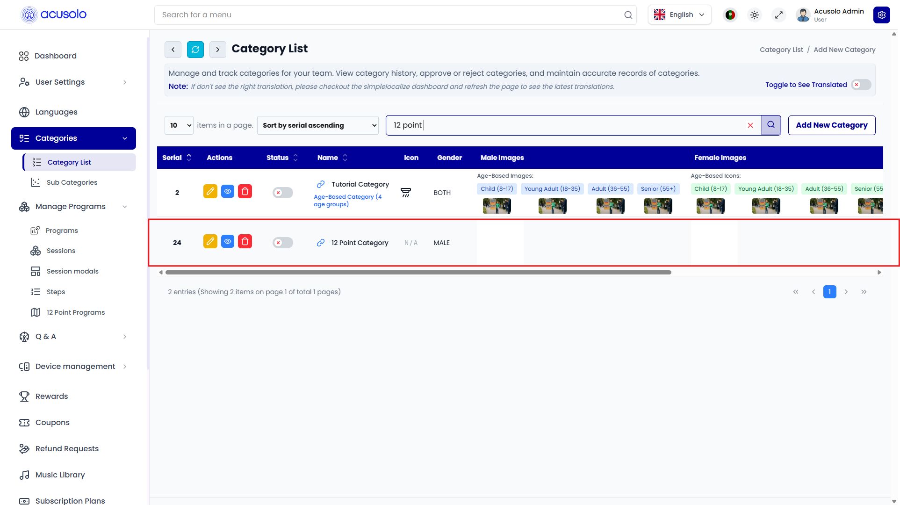The height and width of the screenshot is (505, 900).
Task: Click the search magnifier in the top menu search
Action: click(628, 15)
